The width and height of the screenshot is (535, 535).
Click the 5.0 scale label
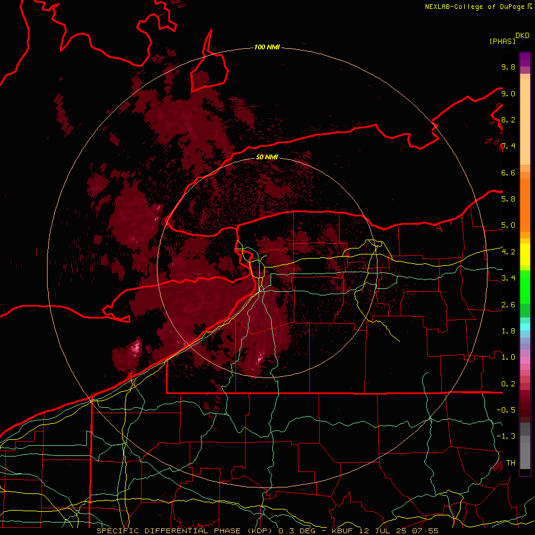point(508,225)
